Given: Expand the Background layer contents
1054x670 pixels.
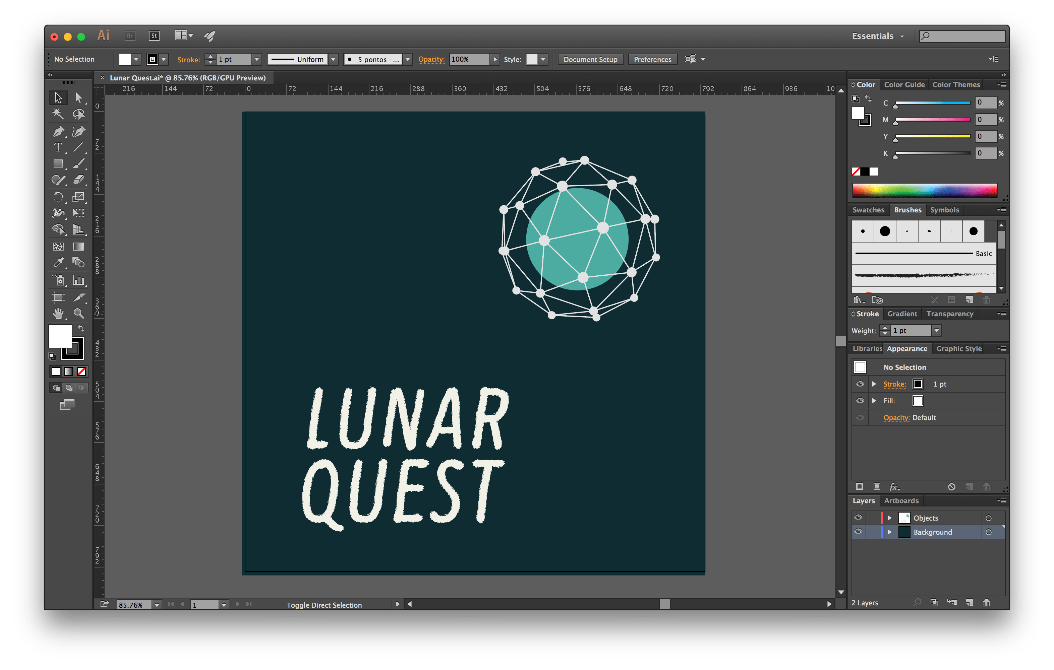Looking at the screenshot, I should 890,532.
